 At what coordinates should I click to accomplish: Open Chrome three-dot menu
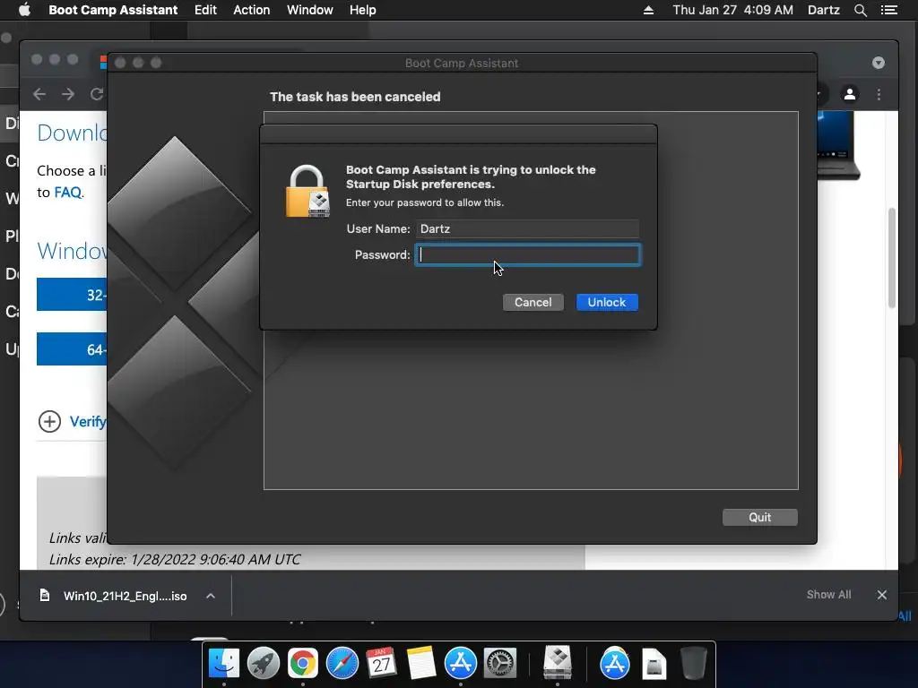click(x=879, y=94)
